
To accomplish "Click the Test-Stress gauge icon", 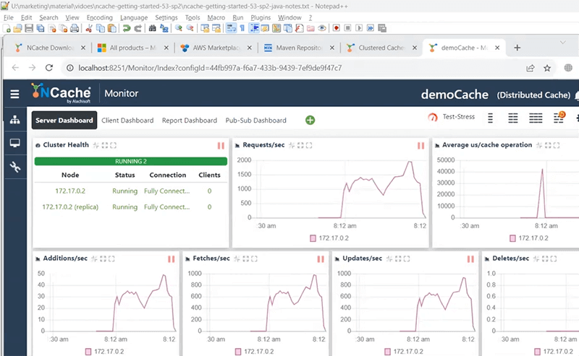I will pyautogui.click(x=432, y=117).
